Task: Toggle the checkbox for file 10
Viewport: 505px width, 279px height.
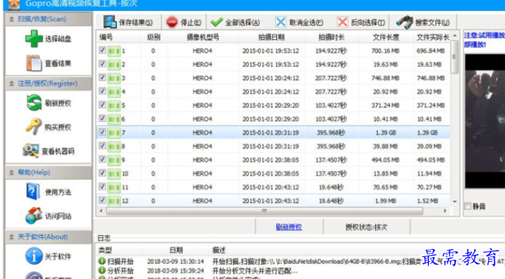Action: [x=102, y=173]
